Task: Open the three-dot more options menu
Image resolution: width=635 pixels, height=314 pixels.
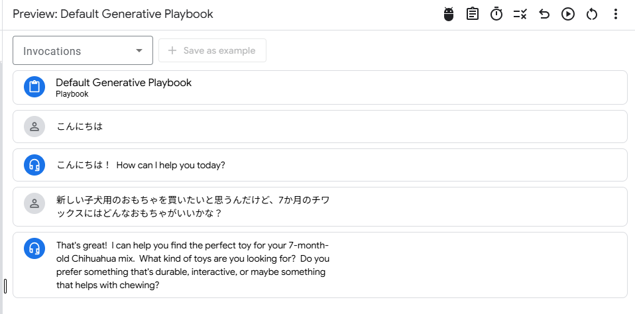Action: point(616,14)
